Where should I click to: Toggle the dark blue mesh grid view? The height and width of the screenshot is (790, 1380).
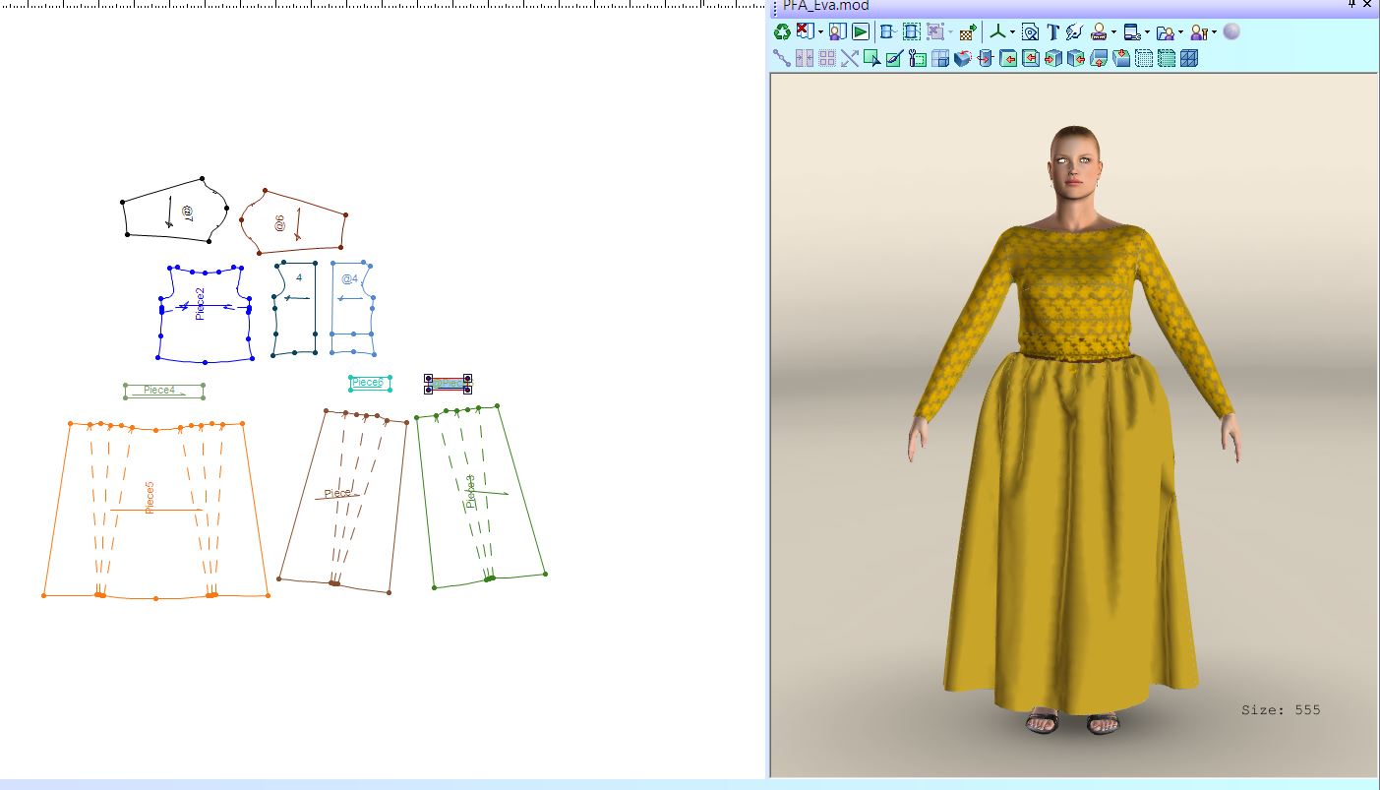1189,58
